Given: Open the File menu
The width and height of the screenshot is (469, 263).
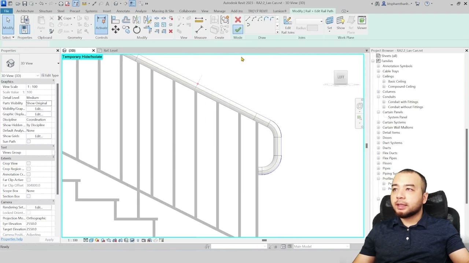Looking at the screenshot, I should coord(7,11).
